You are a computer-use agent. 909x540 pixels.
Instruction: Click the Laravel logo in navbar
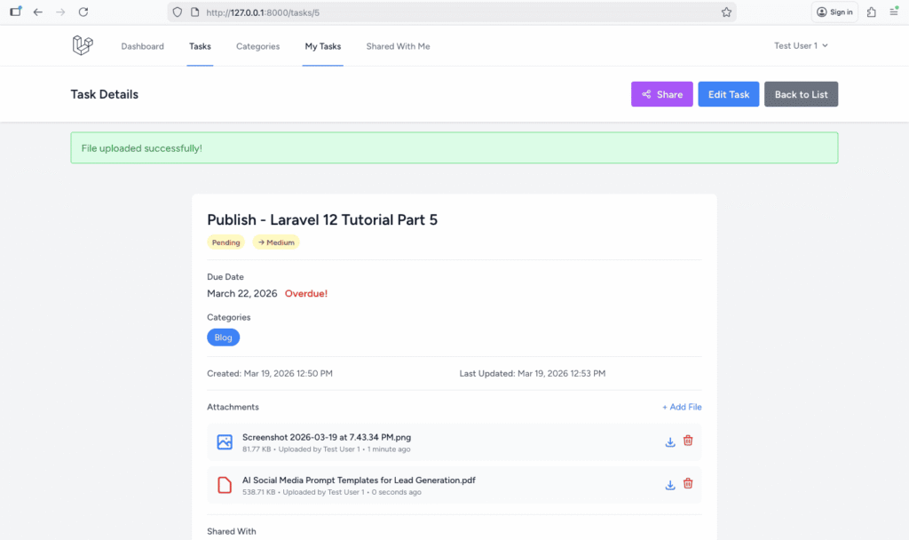coord(83,46)
